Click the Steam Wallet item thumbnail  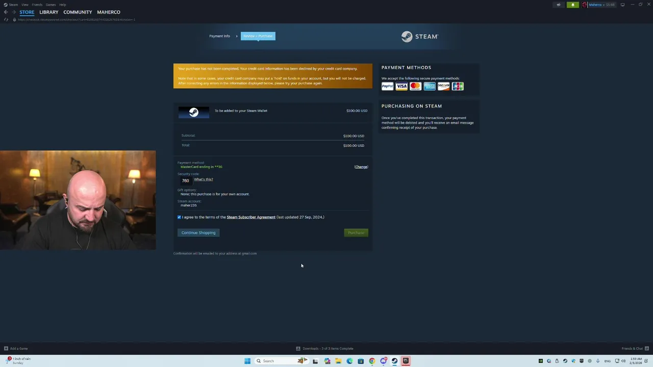(x=193, y=113)
